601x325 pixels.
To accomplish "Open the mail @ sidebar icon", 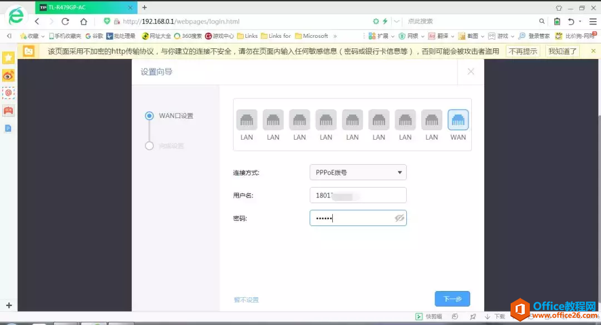I will click(8, 93).
